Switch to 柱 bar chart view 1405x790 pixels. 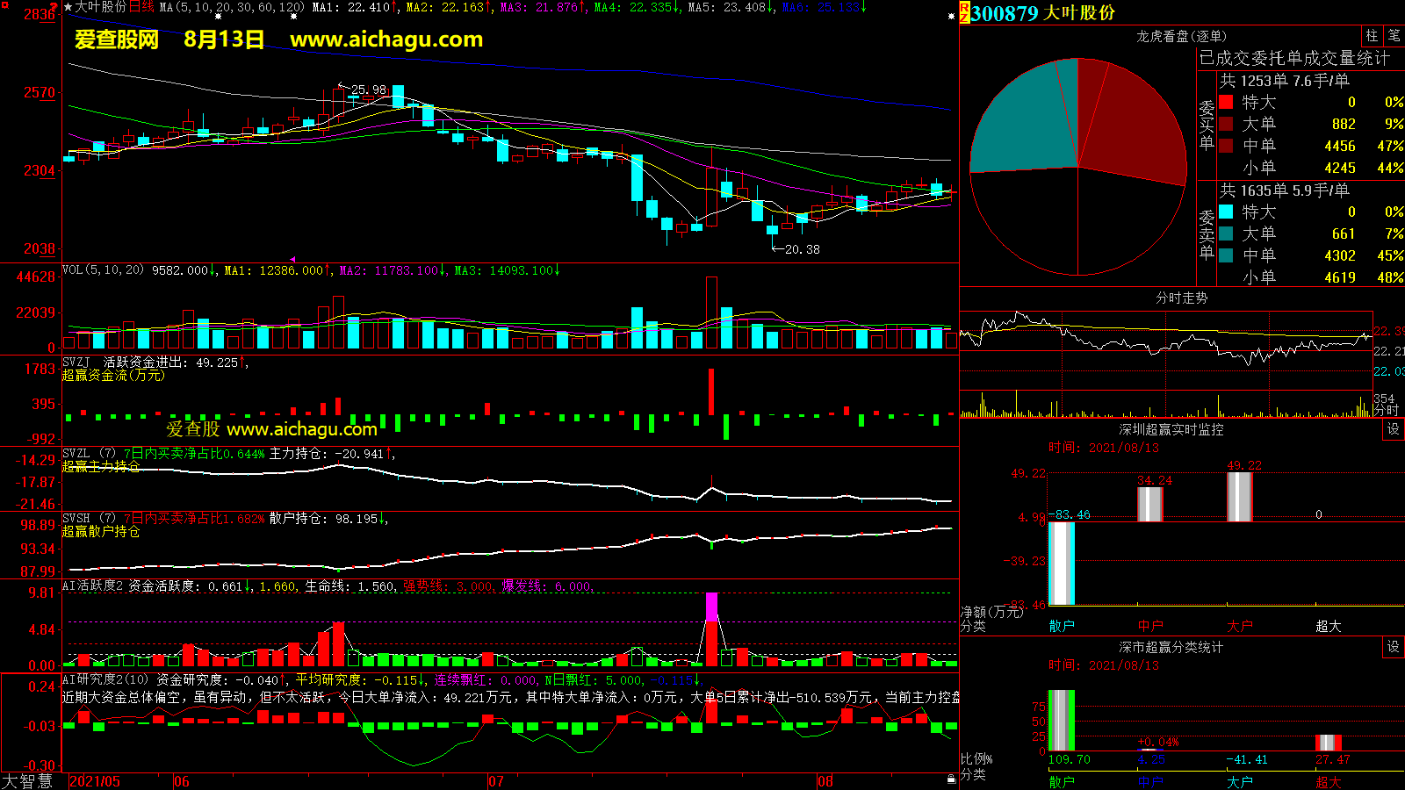[x=1372, y=35]
